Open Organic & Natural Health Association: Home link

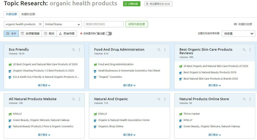point(124,120)
